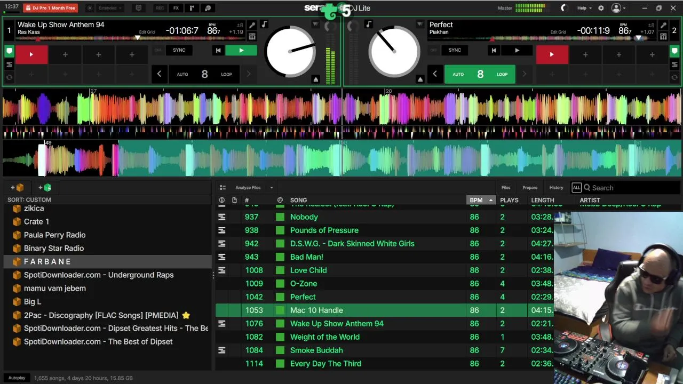The image size is (683, 384).
Task: Toggle library view mode icon
Action: click(223, 187)
